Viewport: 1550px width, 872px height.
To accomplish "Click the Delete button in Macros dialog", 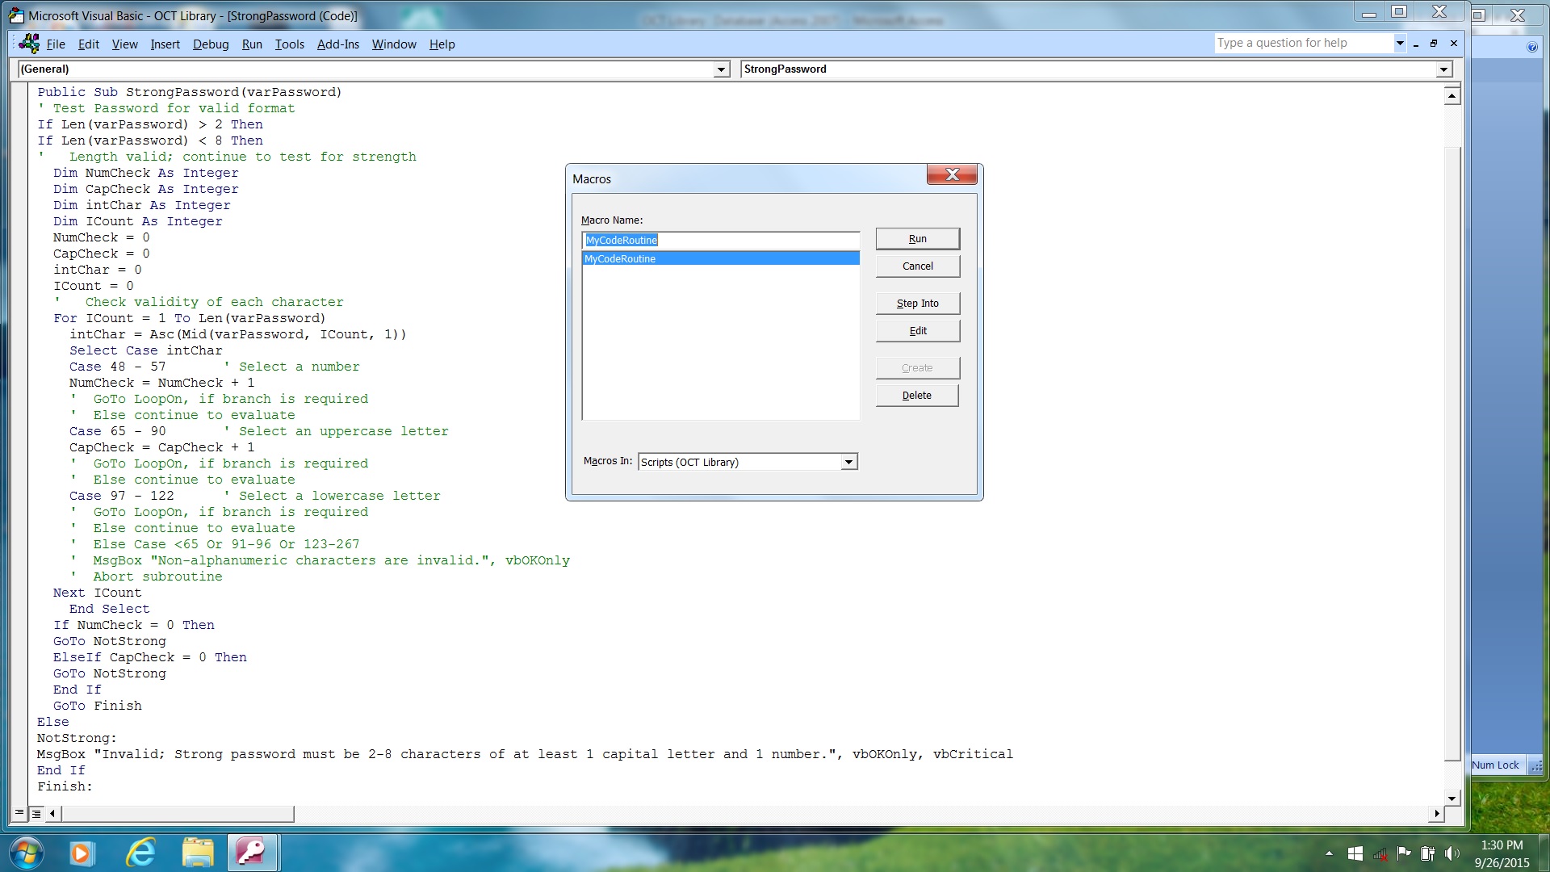I will [918, 396].
